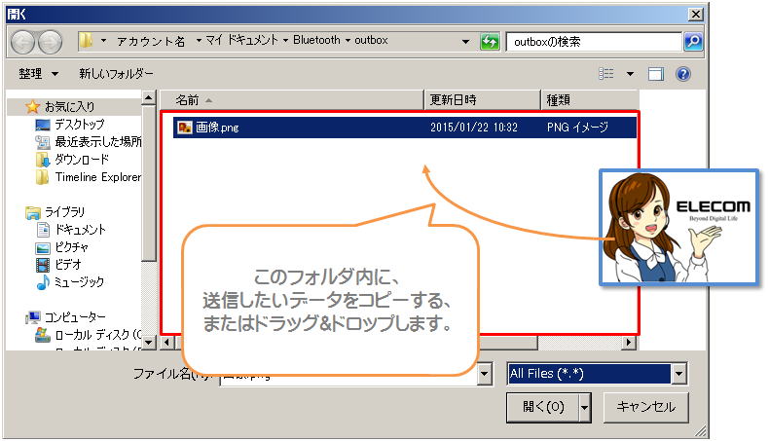Select 最近表示した場所 in the navigation pane
769x441 pixels.
[x=98, y=142]
